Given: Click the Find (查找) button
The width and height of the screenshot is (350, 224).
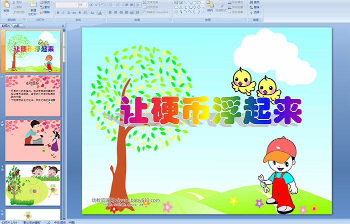Looking at the screenshot, I should pyautogui.click(x=254, y=2).
